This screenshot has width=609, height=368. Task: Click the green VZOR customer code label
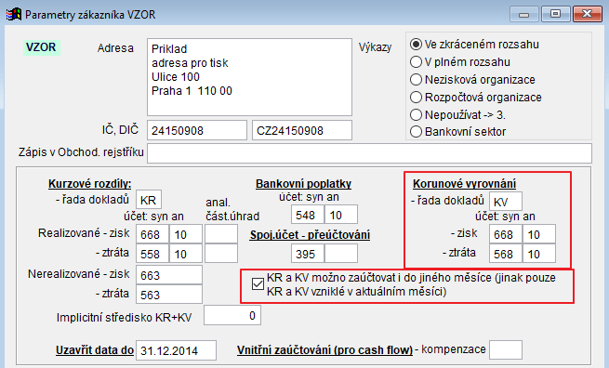pyautogui.click(x=41, y=47)
